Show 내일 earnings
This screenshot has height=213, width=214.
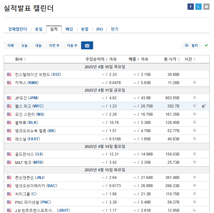click(39, 46)
